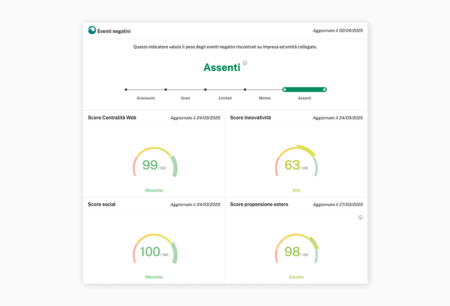Click the green wave logo icon
The image size is (450, 306).
tap(92, 30)
